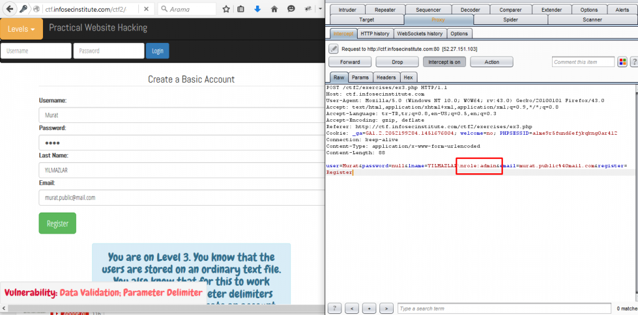Image resolution: width=638 pixels, height=315 pixels.
Task: Drop the intercepted request
Action: coord(397,62)
